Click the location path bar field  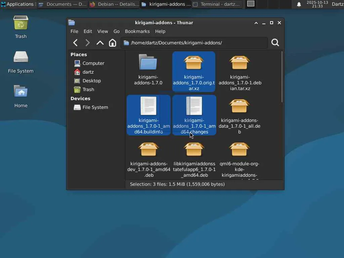194,43
